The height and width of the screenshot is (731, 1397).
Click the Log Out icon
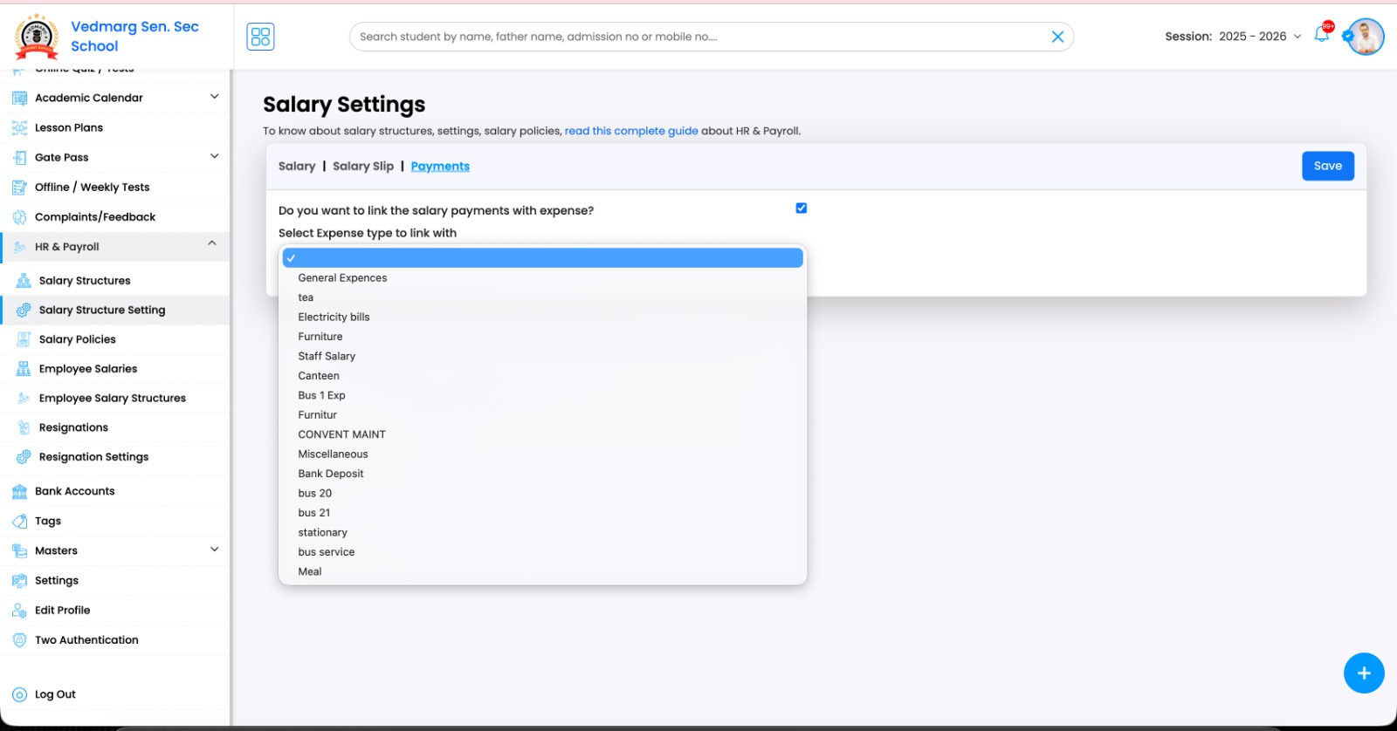pos(19,695)
